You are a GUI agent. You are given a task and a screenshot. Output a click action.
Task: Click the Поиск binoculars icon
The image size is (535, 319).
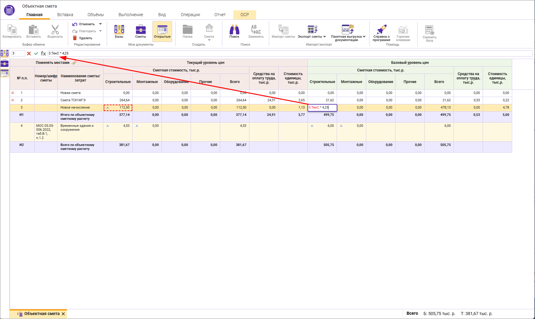234,31
